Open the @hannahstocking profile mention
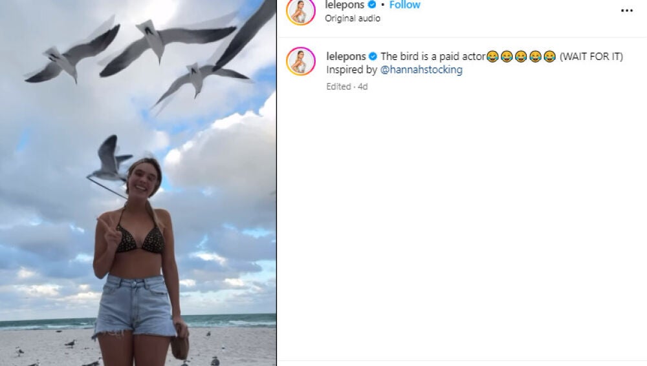 (x=421, y=70)
